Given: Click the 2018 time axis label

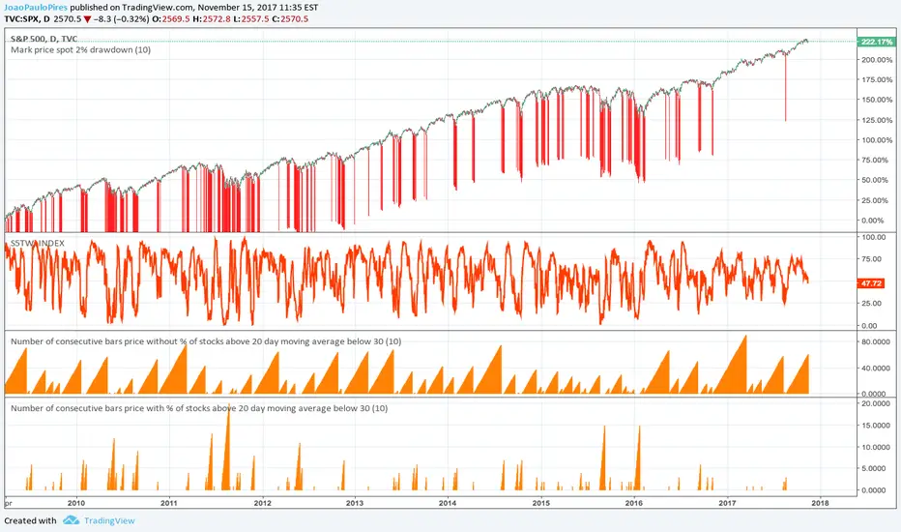Looking at the screenshot, I should (x=820, y=503).
